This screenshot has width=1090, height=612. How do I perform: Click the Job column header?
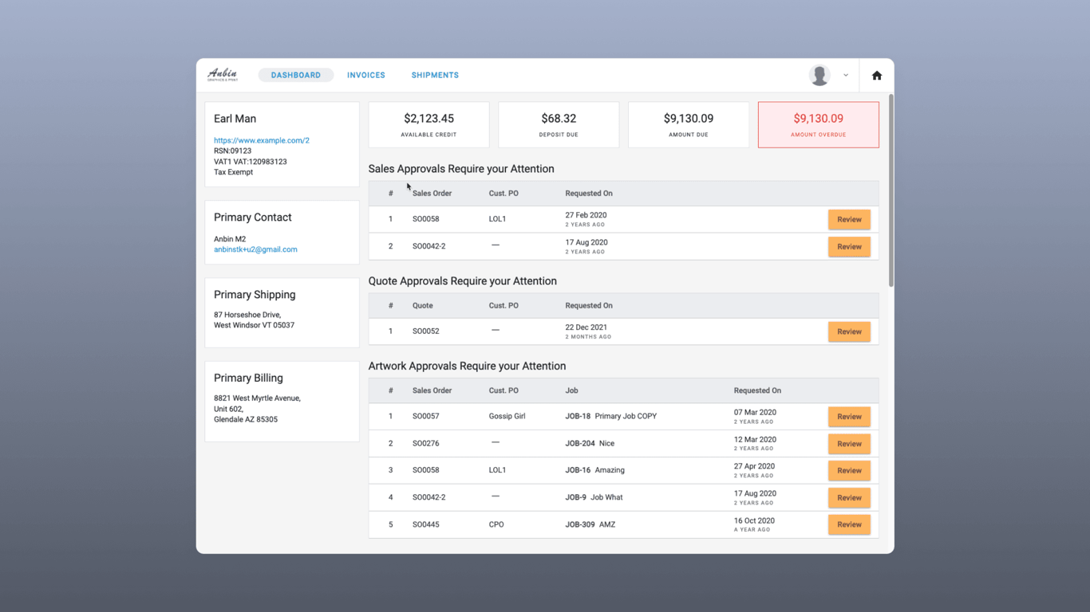coord(571,390)
